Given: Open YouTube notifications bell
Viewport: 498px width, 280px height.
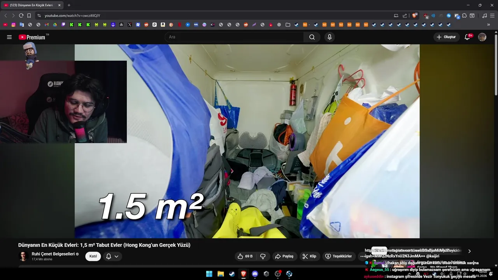Looking at the screenshot, I should [x=468, y=37].
